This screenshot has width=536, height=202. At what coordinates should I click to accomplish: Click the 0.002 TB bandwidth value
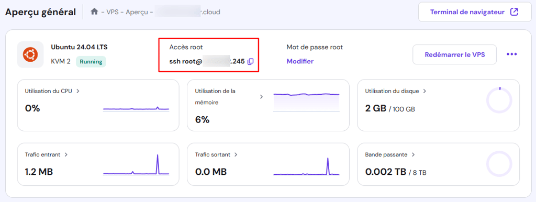pyautogui.click(x=386, y=172)
